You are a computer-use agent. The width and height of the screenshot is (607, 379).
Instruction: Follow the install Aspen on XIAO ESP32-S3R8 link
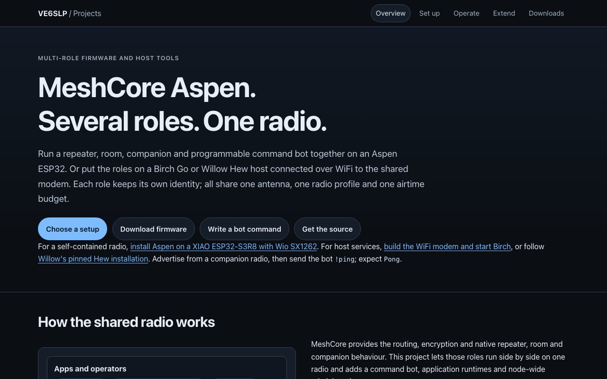click(224, 246)
